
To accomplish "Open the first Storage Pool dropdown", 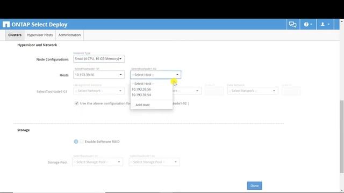I will click(x=97, y=162).
